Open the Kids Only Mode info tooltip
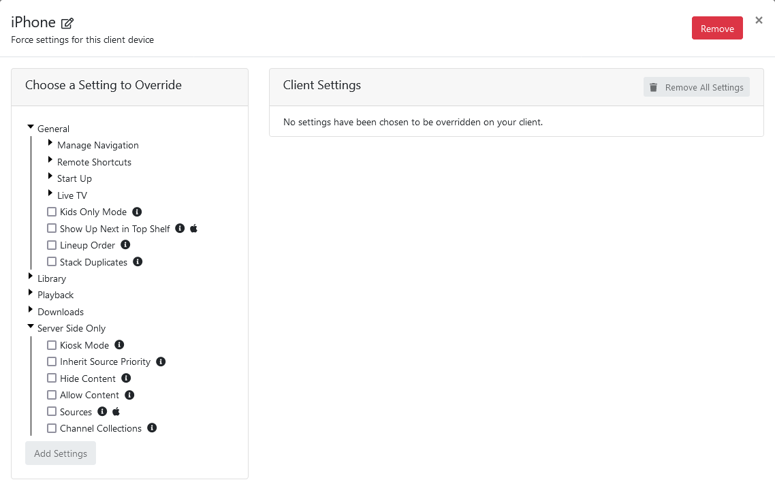This screenshot has width=775, height=482. (136, 212)
